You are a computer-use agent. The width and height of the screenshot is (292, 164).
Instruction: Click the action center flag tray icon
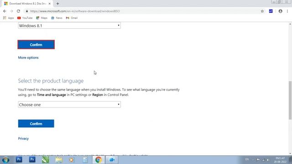coord(258,160)
